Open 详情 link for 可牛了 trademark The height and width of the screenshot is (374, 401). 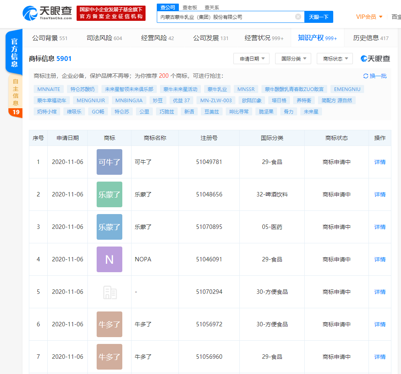tap(380, 162)
